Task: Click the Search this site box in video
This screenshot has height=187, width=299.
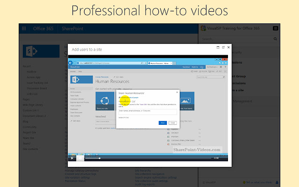Action: 211,77
